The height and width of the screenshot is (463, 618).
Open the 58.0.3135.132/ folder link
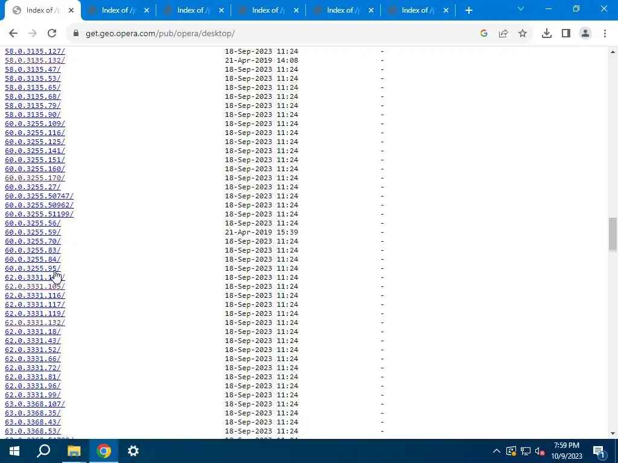[x=34, y=60]
